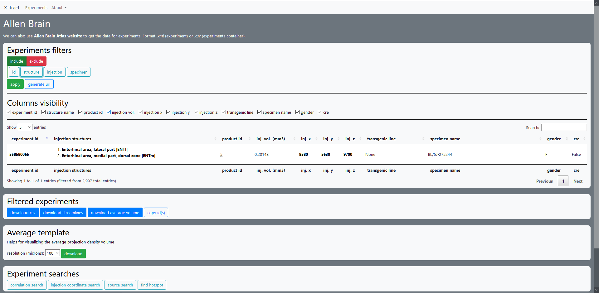Sort by injection structures column arrows
This screenshot has width=599, height=293.
pos(215,139)
